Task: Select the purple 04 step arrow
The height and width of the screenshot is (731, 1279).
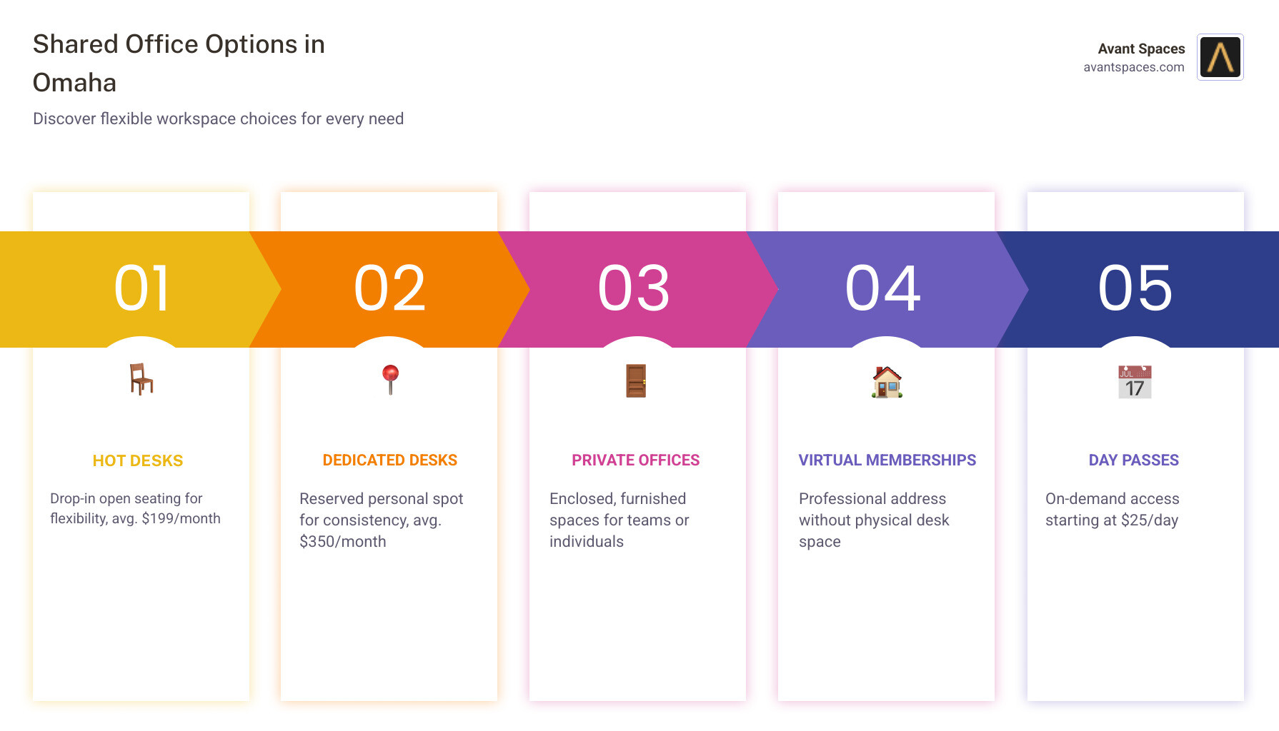Action: (886, 289)
